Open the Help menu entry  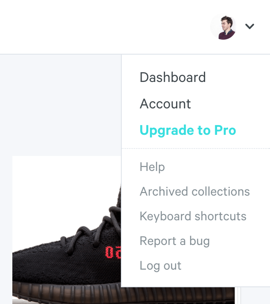152,167
